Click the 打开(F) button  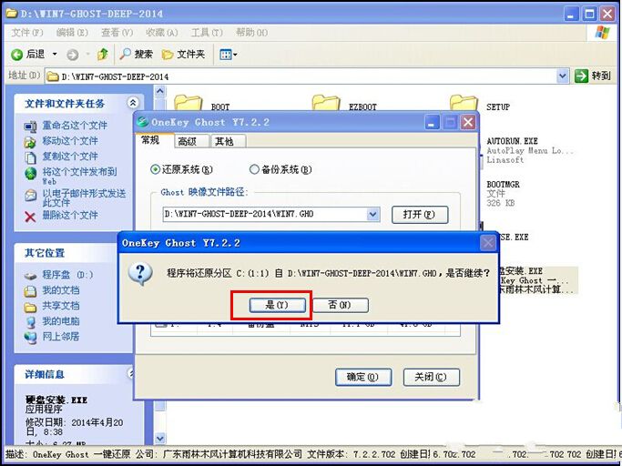click(420, 215)
